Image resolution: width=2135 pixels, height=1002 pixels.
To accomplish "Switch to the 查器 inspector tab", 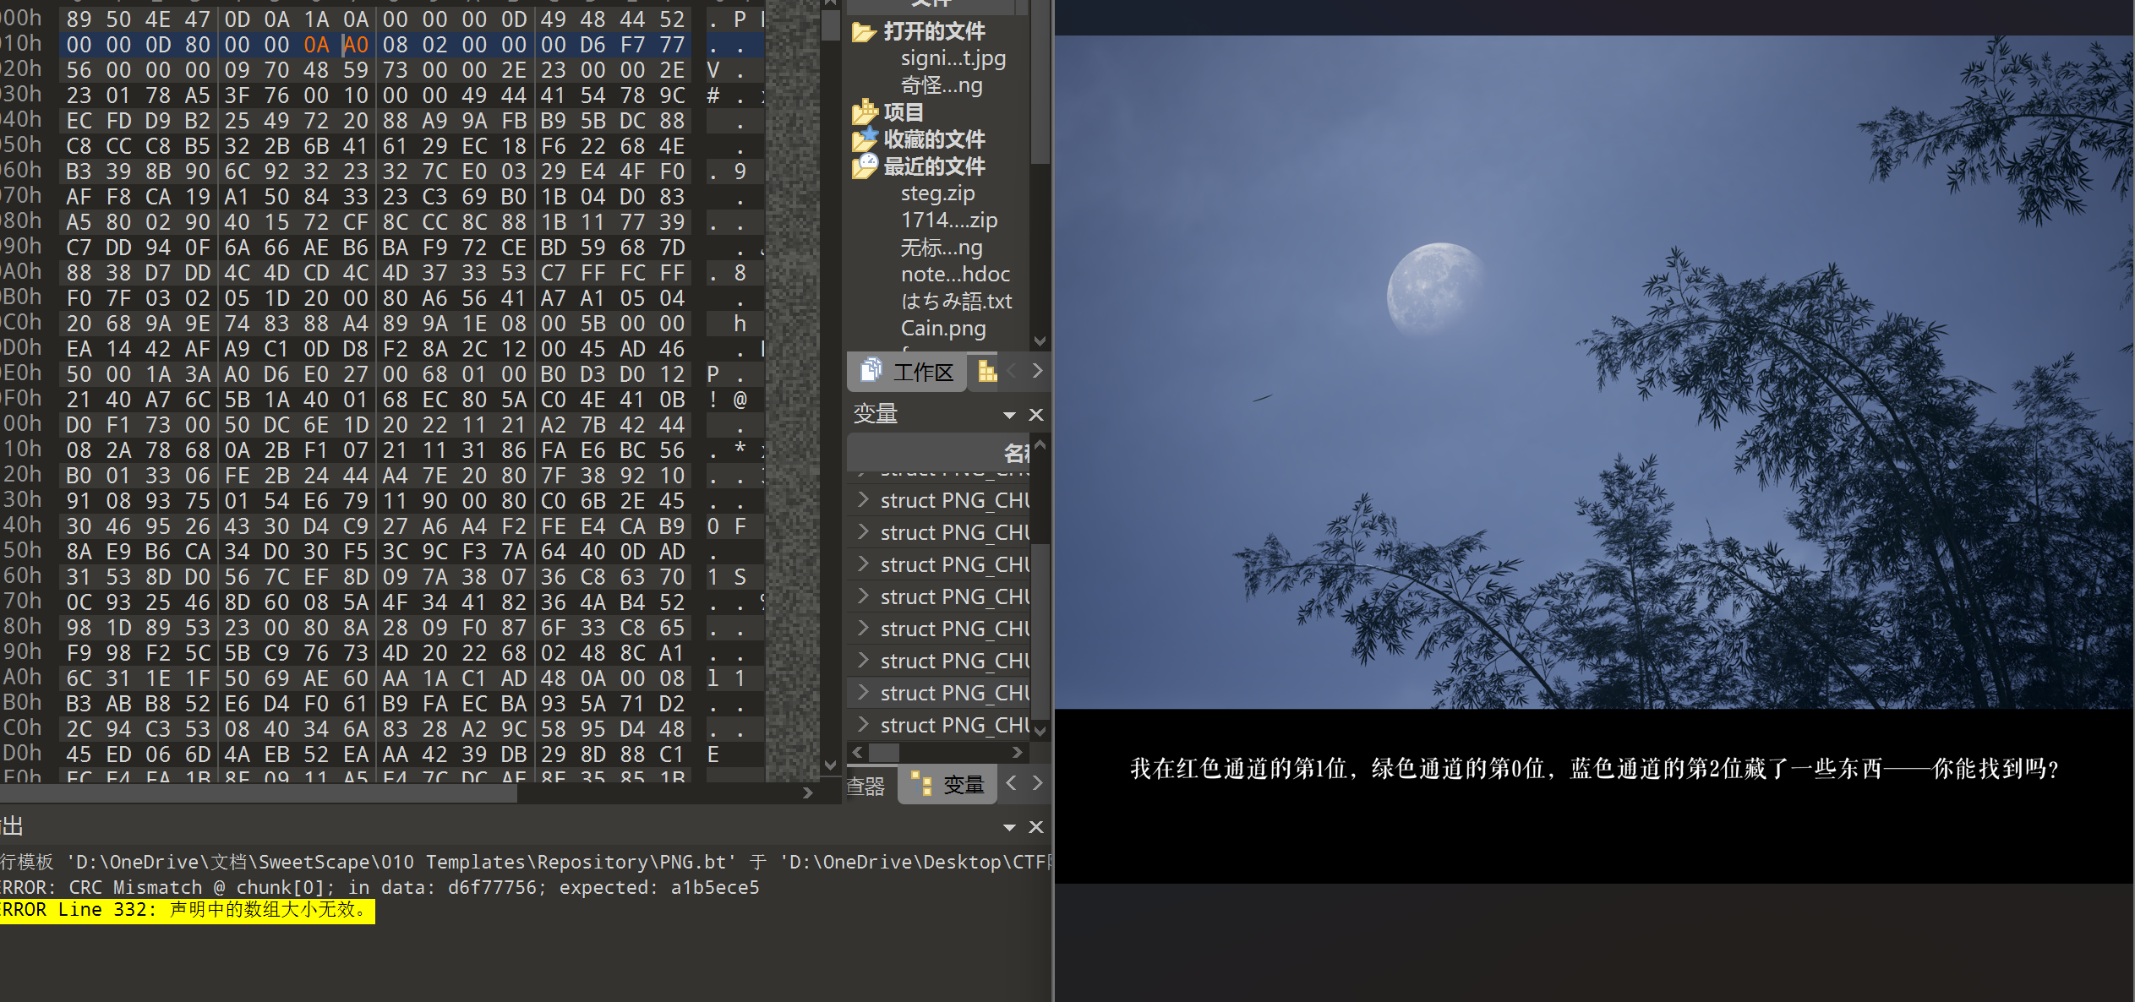I will [866, 786].
